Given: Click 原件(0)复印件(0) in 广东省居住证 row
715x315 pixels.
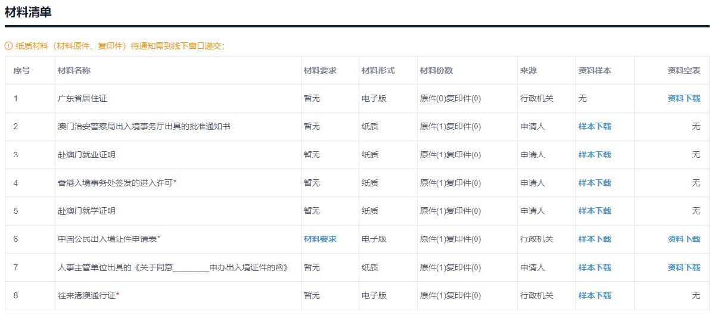Looking at the screenshot, I should [x=450, y=98].
